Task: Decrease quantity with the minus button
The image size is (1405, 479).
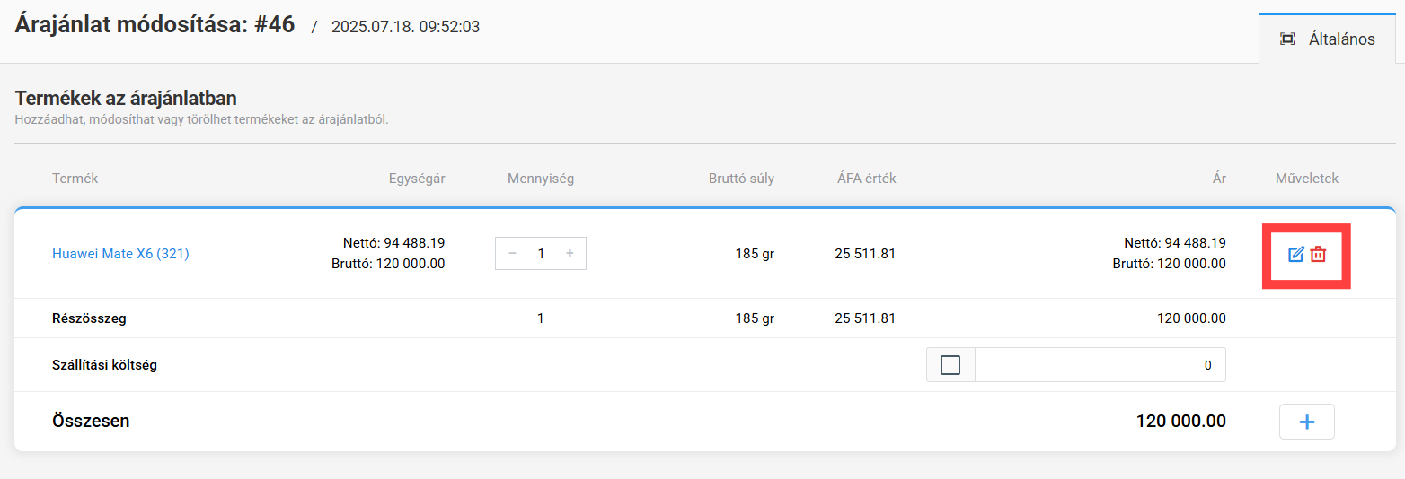Action: [512, 254]
